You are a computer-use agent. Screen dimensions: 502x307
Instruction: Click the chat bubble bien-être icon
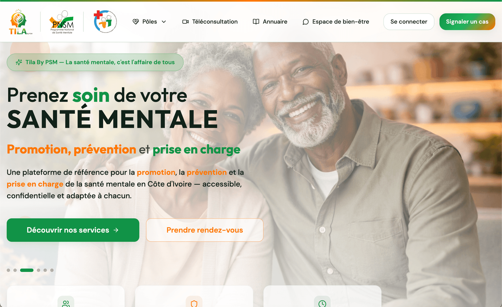tap(306, 22)
